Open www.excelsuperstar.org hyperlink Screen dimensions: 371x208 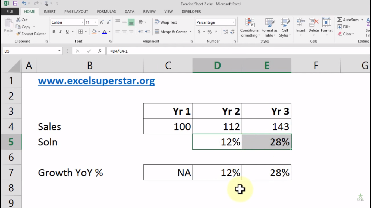pyautogui.click(x=96, y=80)
